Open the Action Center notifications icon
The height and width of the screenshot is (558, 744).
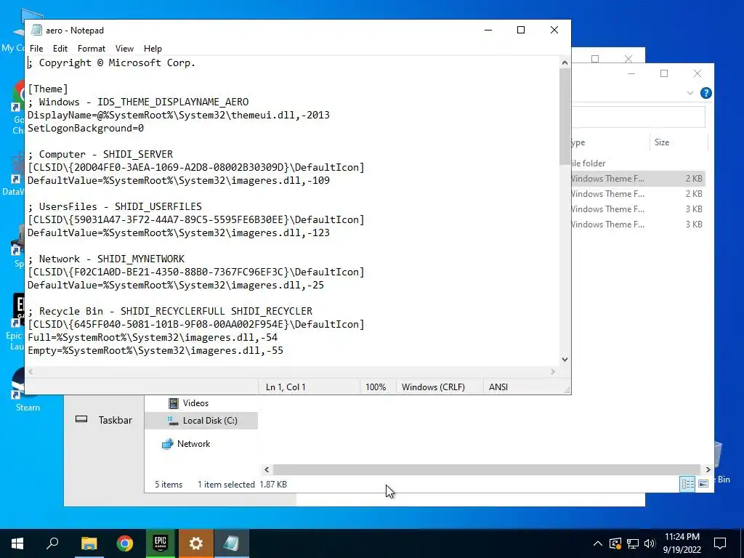pyautogui.click(x=720, y=543)
